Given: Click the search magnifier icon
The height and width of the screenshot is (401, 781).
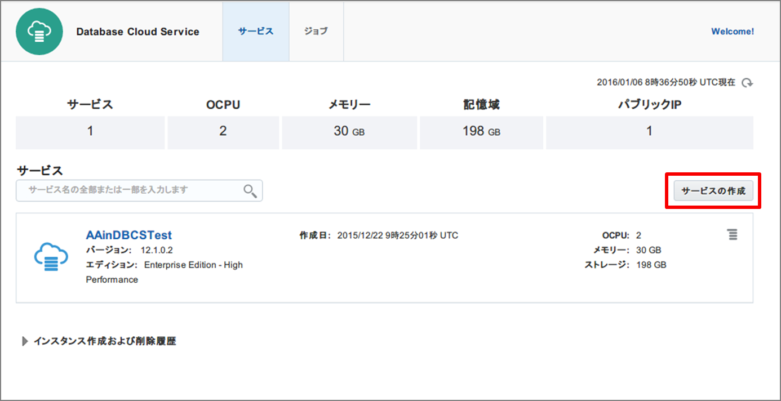Looking at the screenshot, I should pos(250,191).
